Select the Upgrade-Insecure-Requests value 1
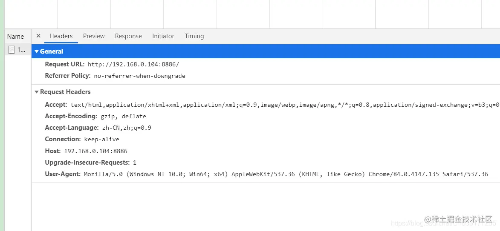Screen dimensions: 500x231 [x=135, y=163]
